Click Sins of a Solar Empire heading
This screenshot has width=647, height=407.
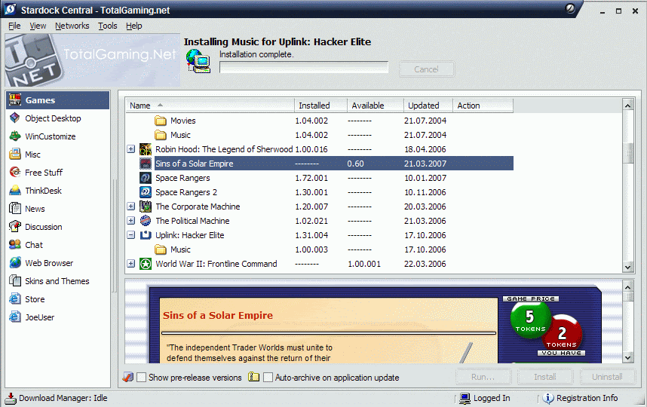[x=218, y=316]
